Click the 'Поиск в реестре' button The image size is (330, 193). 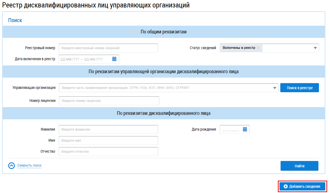tap(299, 88)
